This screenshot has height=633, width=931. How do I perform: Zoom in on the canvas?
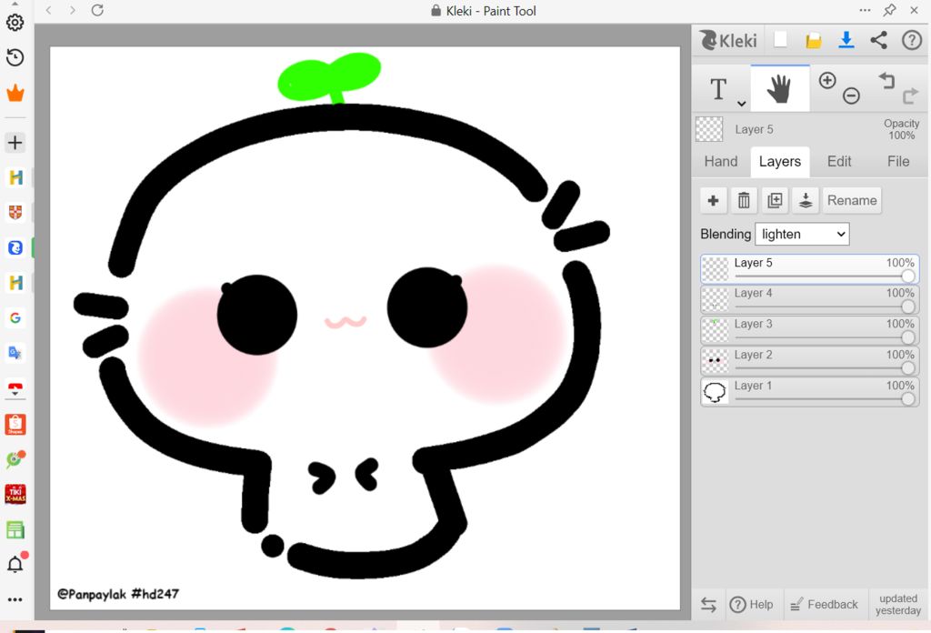click(x=827, y=80)
